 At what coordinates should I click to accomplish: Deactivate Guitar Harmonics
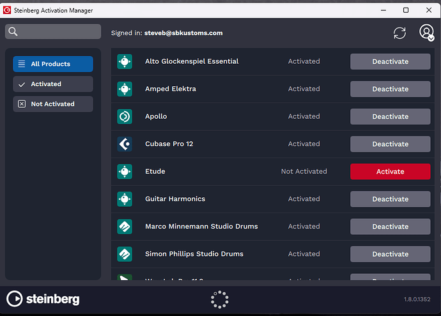pos(390,199)
